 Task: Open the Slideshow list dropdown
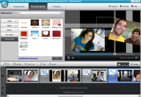(61, 13)
